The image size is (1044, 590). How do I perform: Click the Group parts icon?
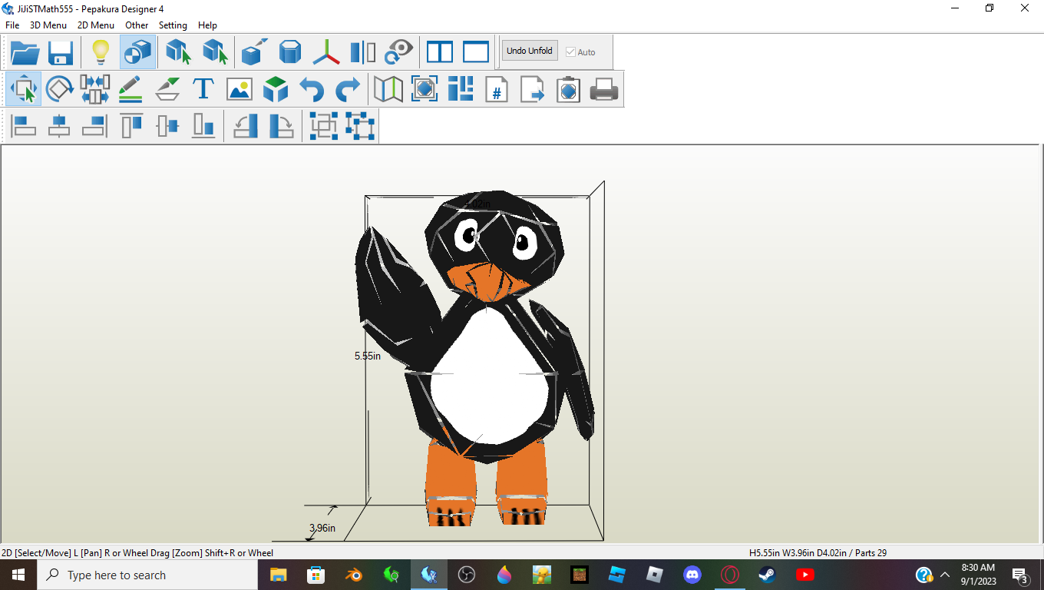click(323, 126)
